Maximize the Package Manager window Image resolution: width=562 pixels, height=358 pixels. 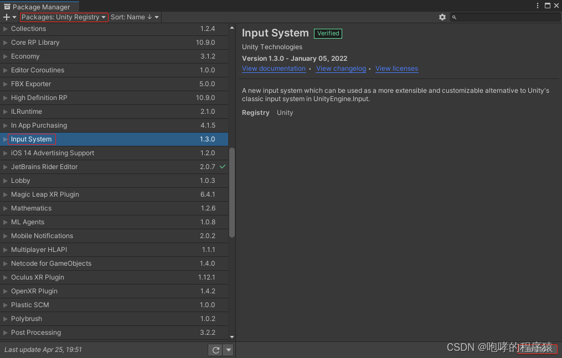[548, 6]
